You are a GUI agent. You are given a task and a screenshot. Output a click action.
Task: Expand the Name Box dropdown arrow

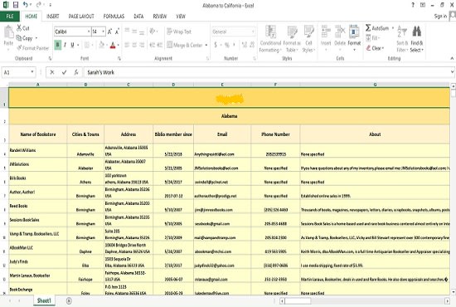32,72
